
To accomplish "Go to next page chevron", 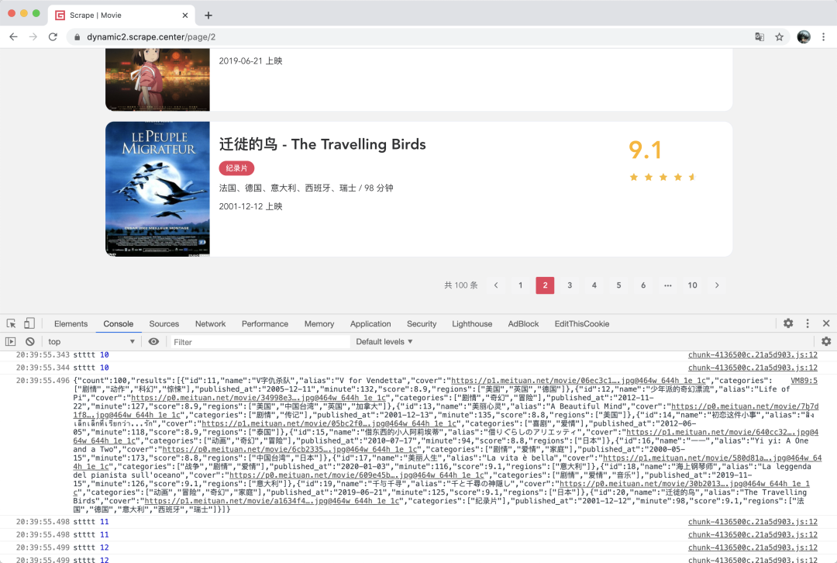I will click(717, 285).
